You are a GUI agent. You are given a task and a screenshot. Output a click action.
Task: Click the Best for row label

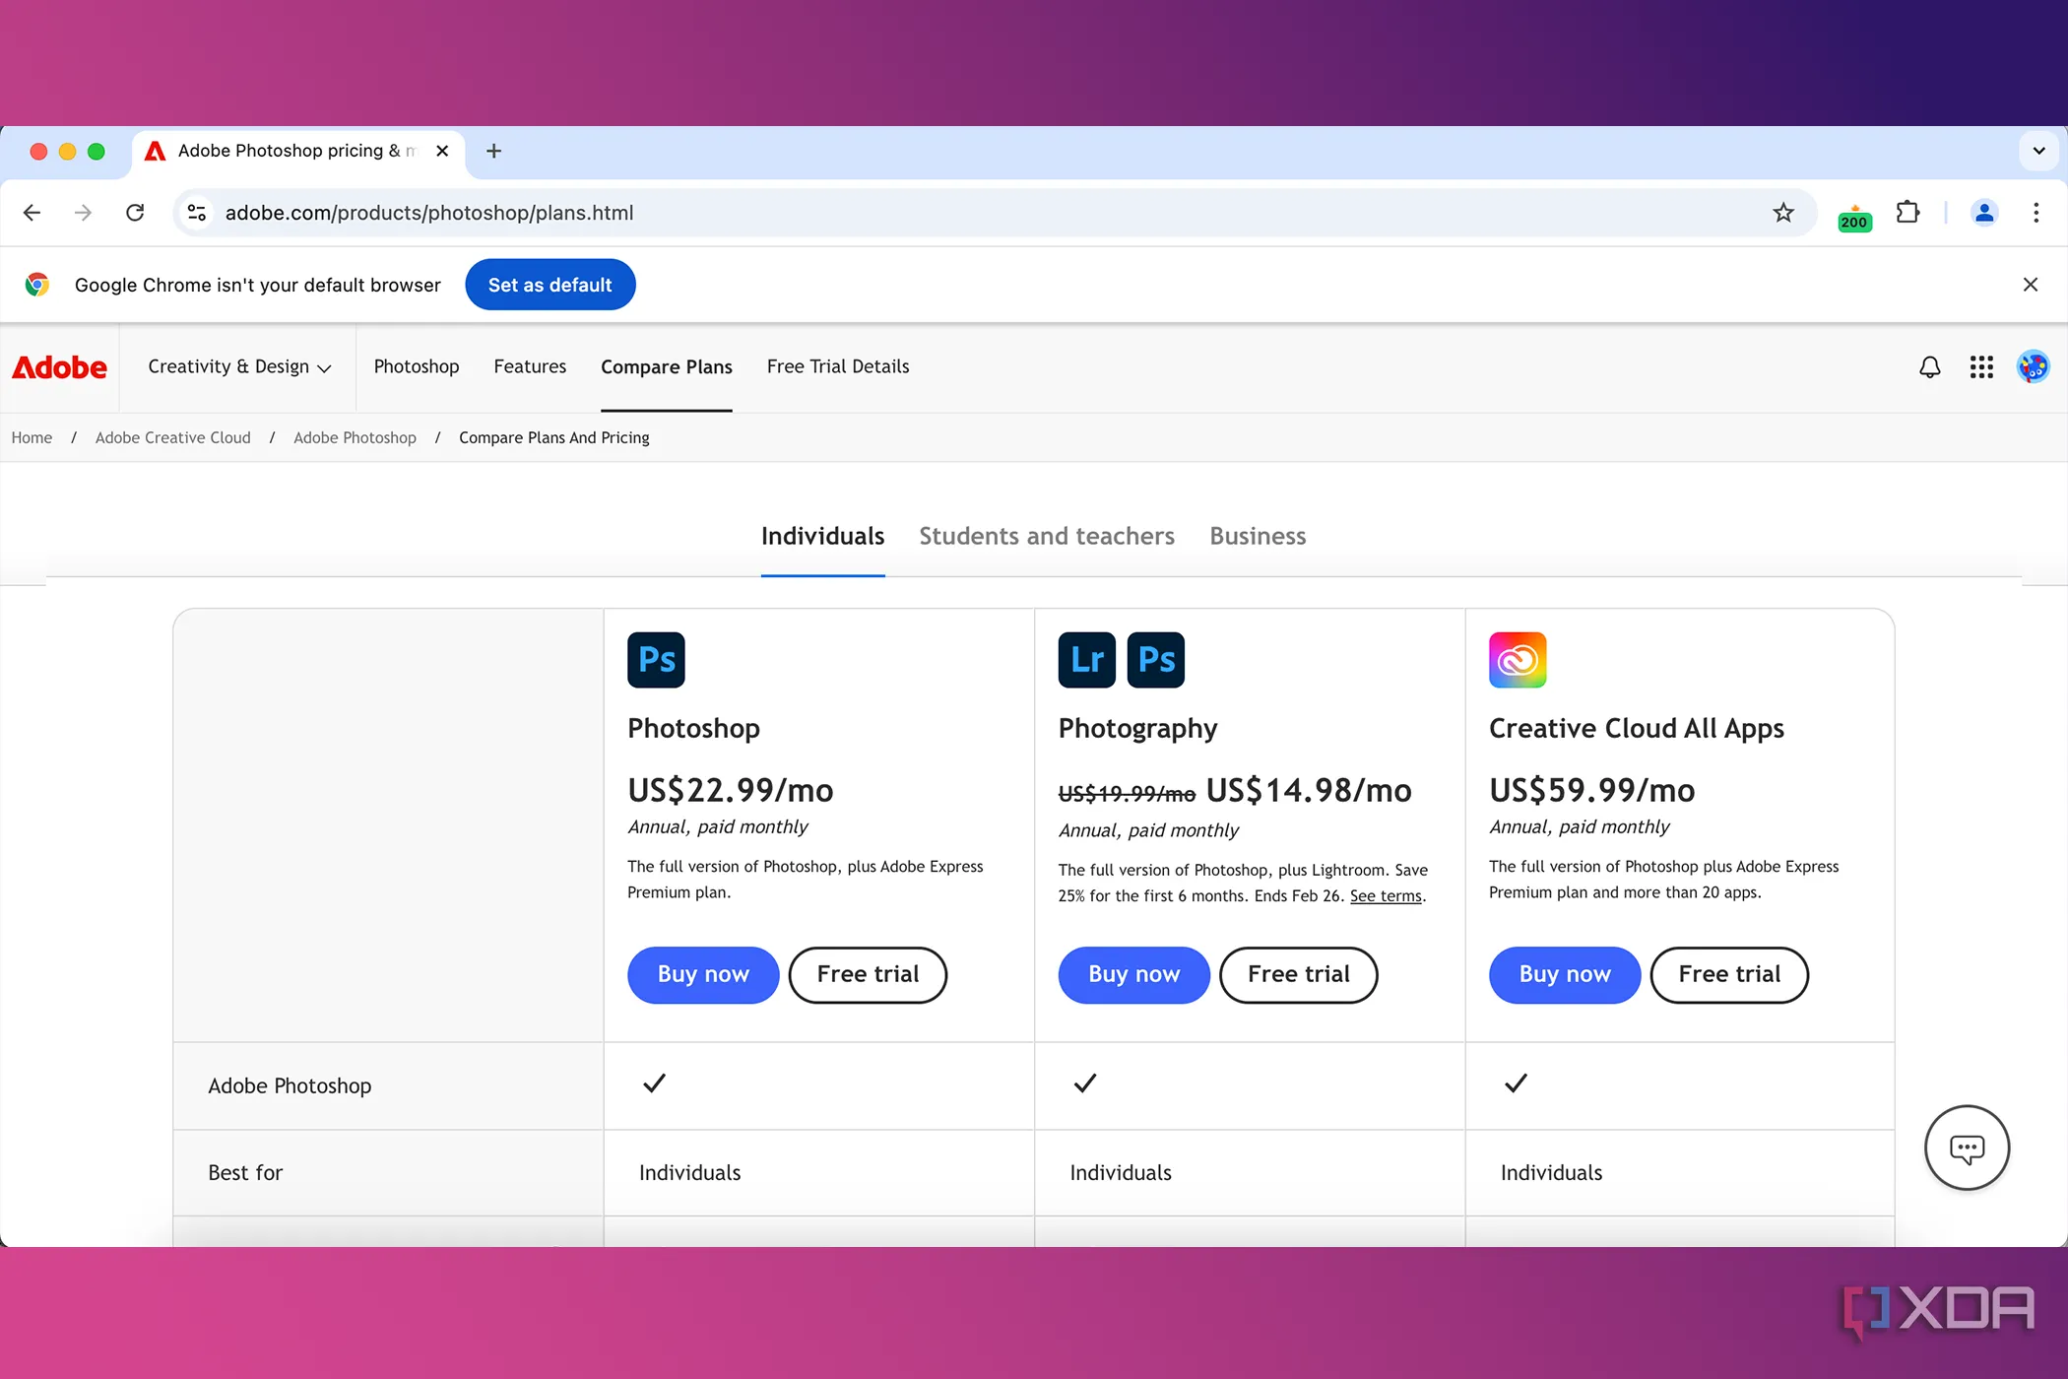click(x=245, y=1172)
